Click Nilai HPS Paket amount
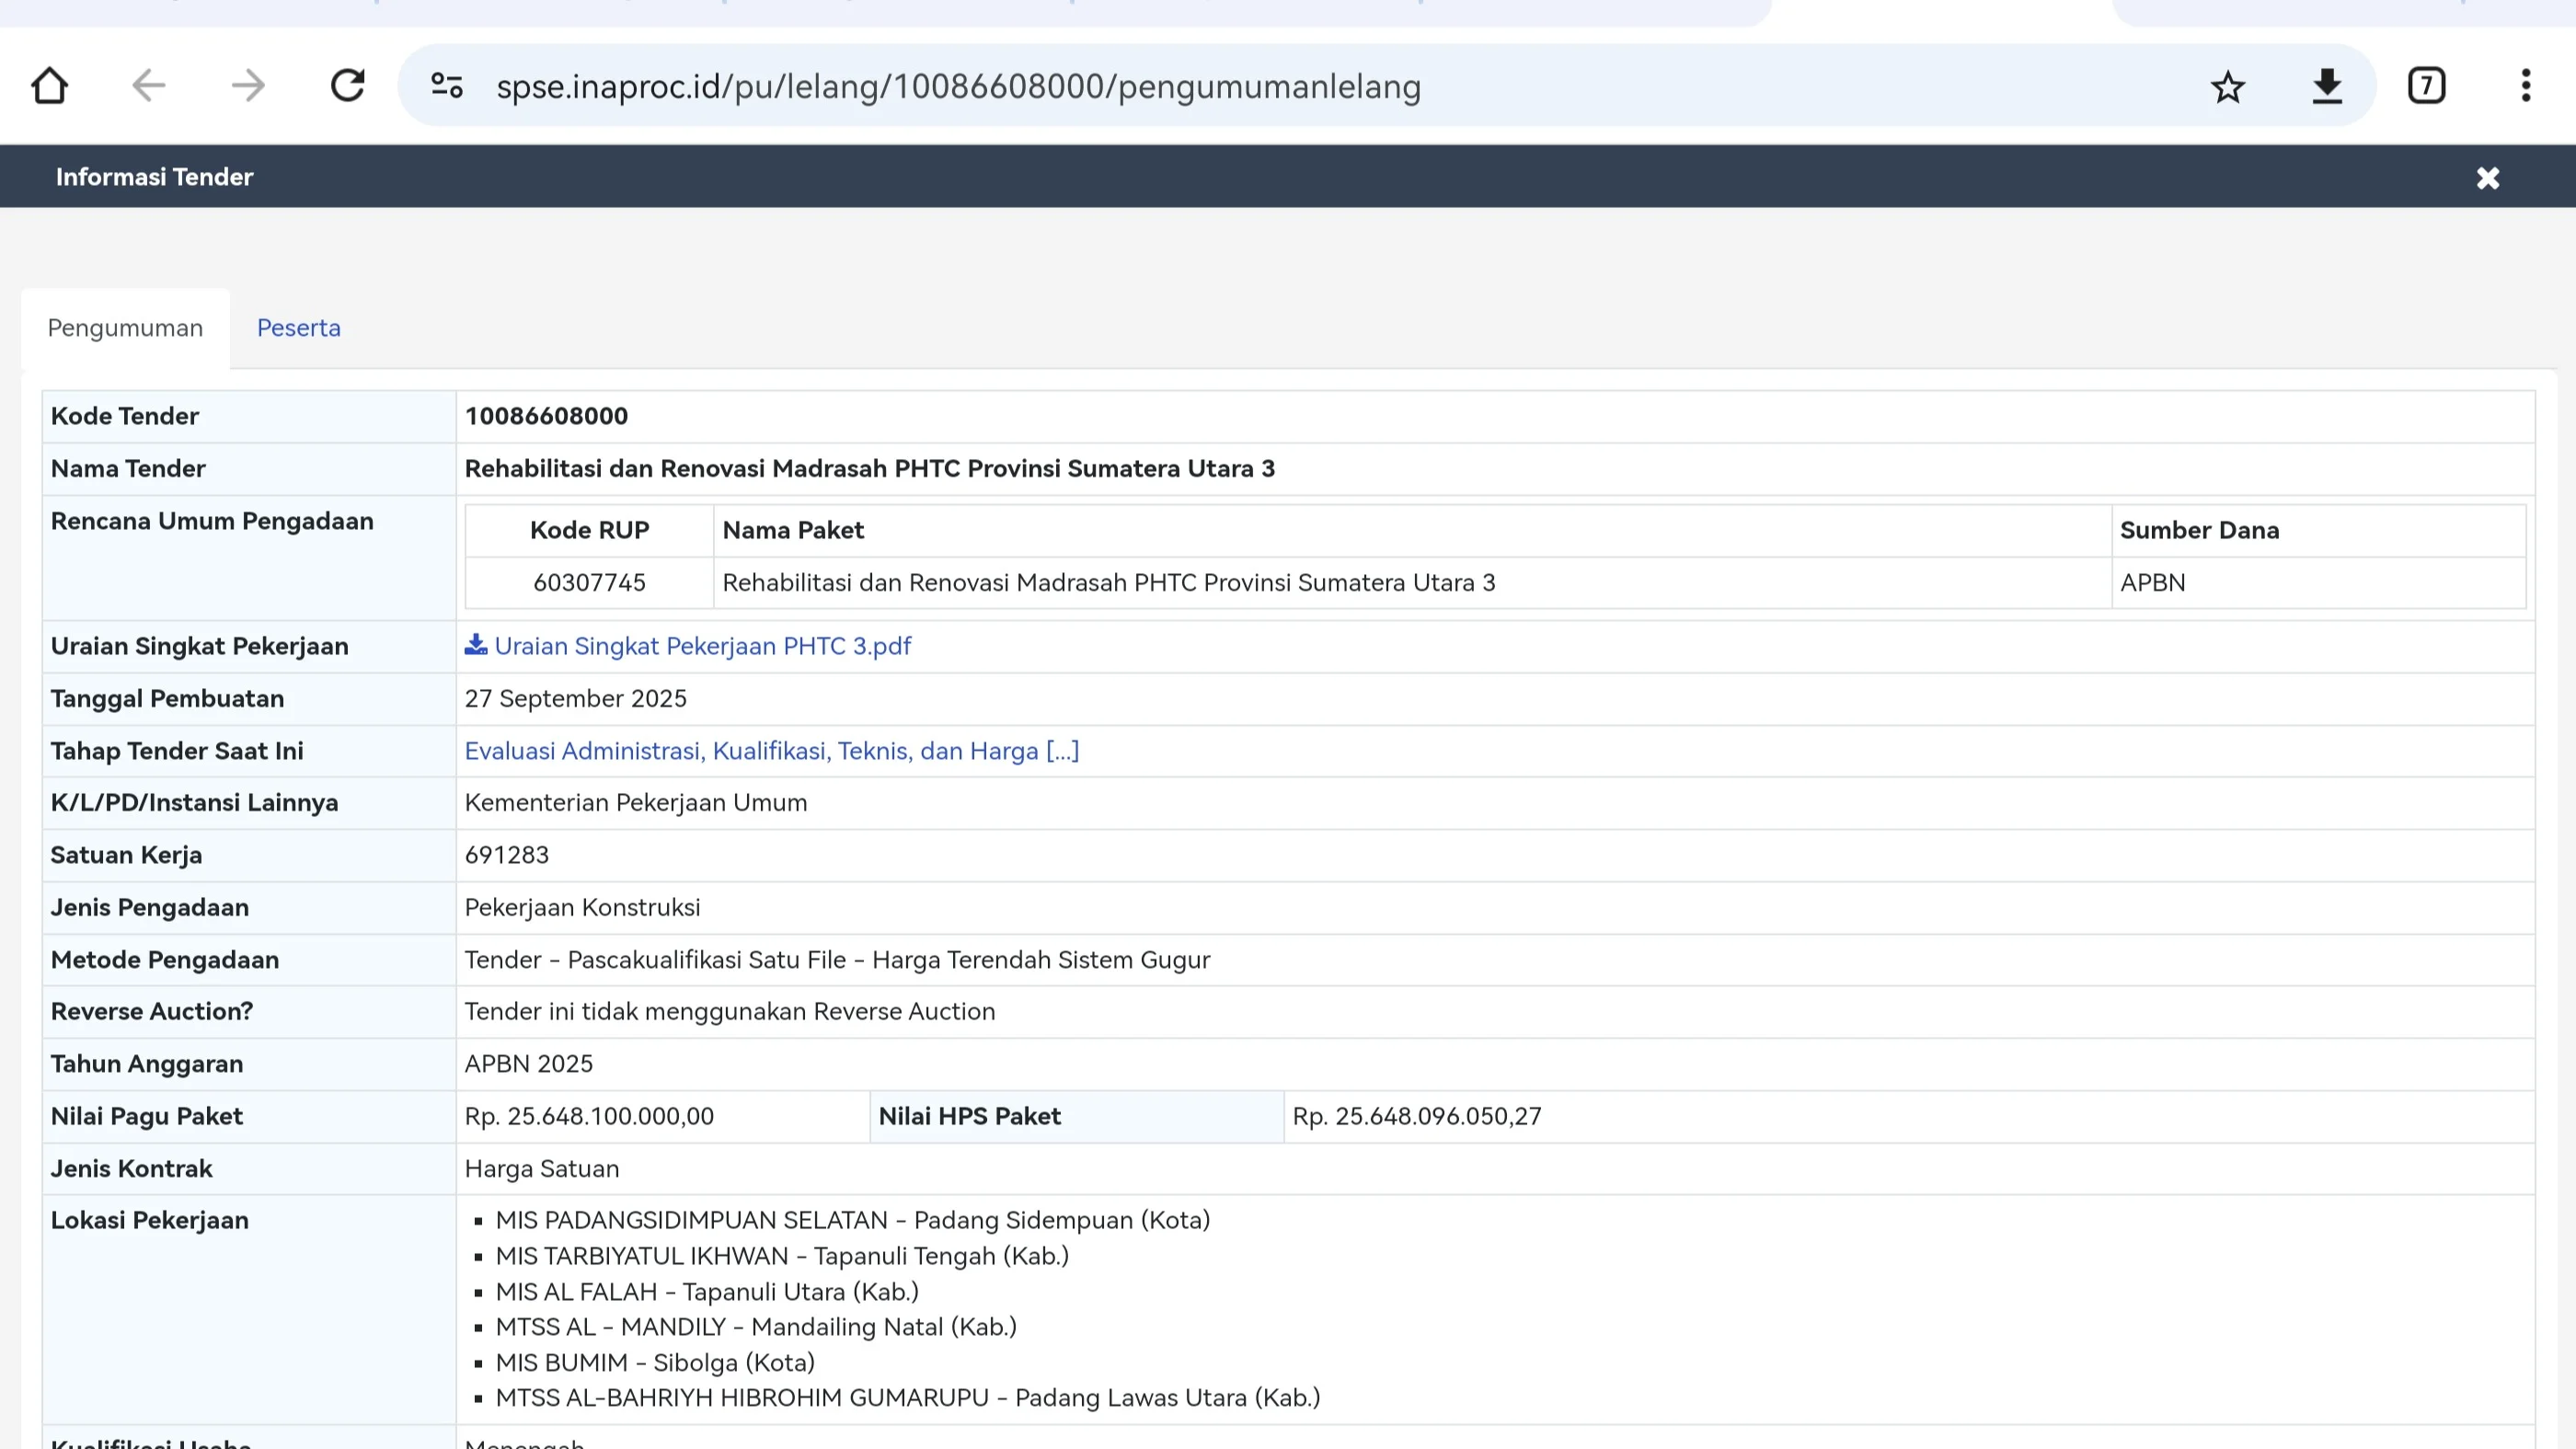This screenshot has height=1449, width=2576. (x=1416, y=1116)
